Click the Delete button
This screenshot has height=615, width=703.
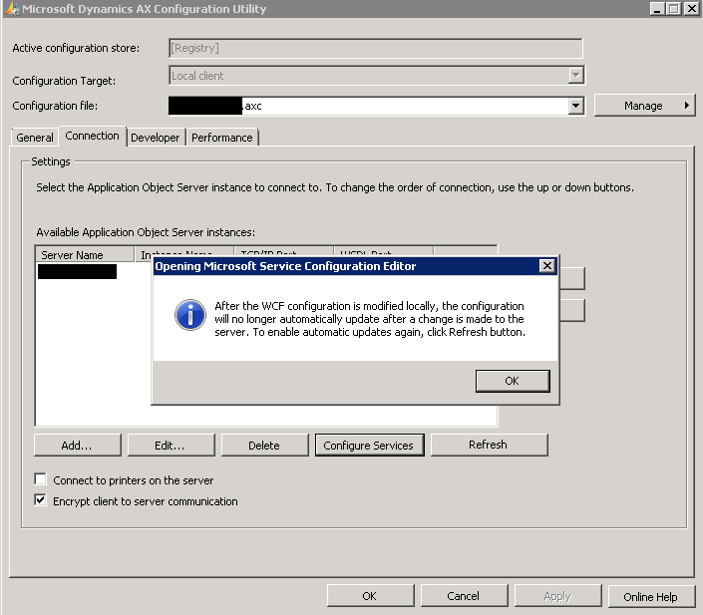click(264, 446)
